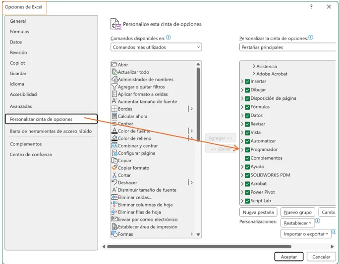Viewport: 339px width, 264px height.
Task: Click the Establecer área de impresión icon
Action: 114,226
